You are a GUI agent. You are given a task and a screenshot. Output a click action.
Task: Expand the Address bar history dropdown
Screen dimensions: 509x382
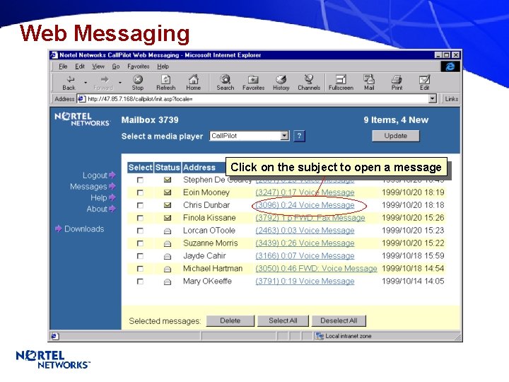tap(433, 98)
